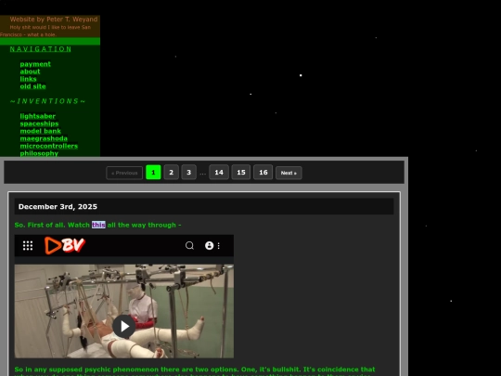This screenshot has height=376, width=501.
Task: Select pagination page 1
Action: (x=153, y=173)
